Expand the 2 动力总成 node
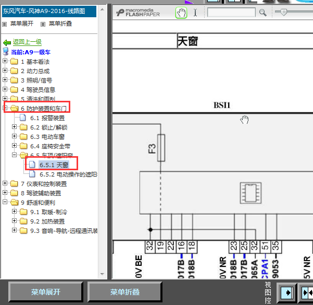313x305 pixels. [5, 71]
